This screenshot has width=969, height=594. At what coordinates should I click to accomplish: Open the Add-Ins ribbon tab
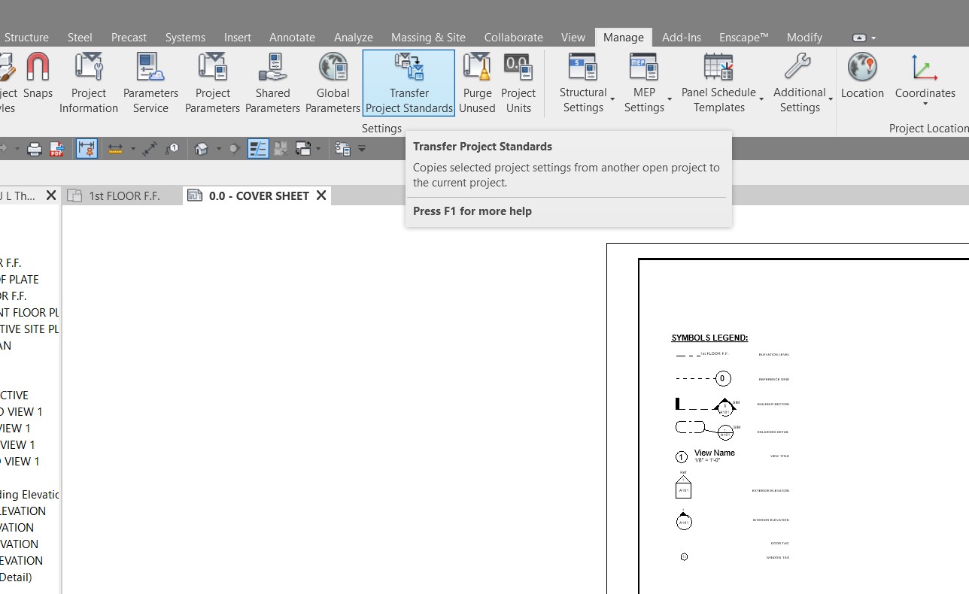click(x=681, y=37)
